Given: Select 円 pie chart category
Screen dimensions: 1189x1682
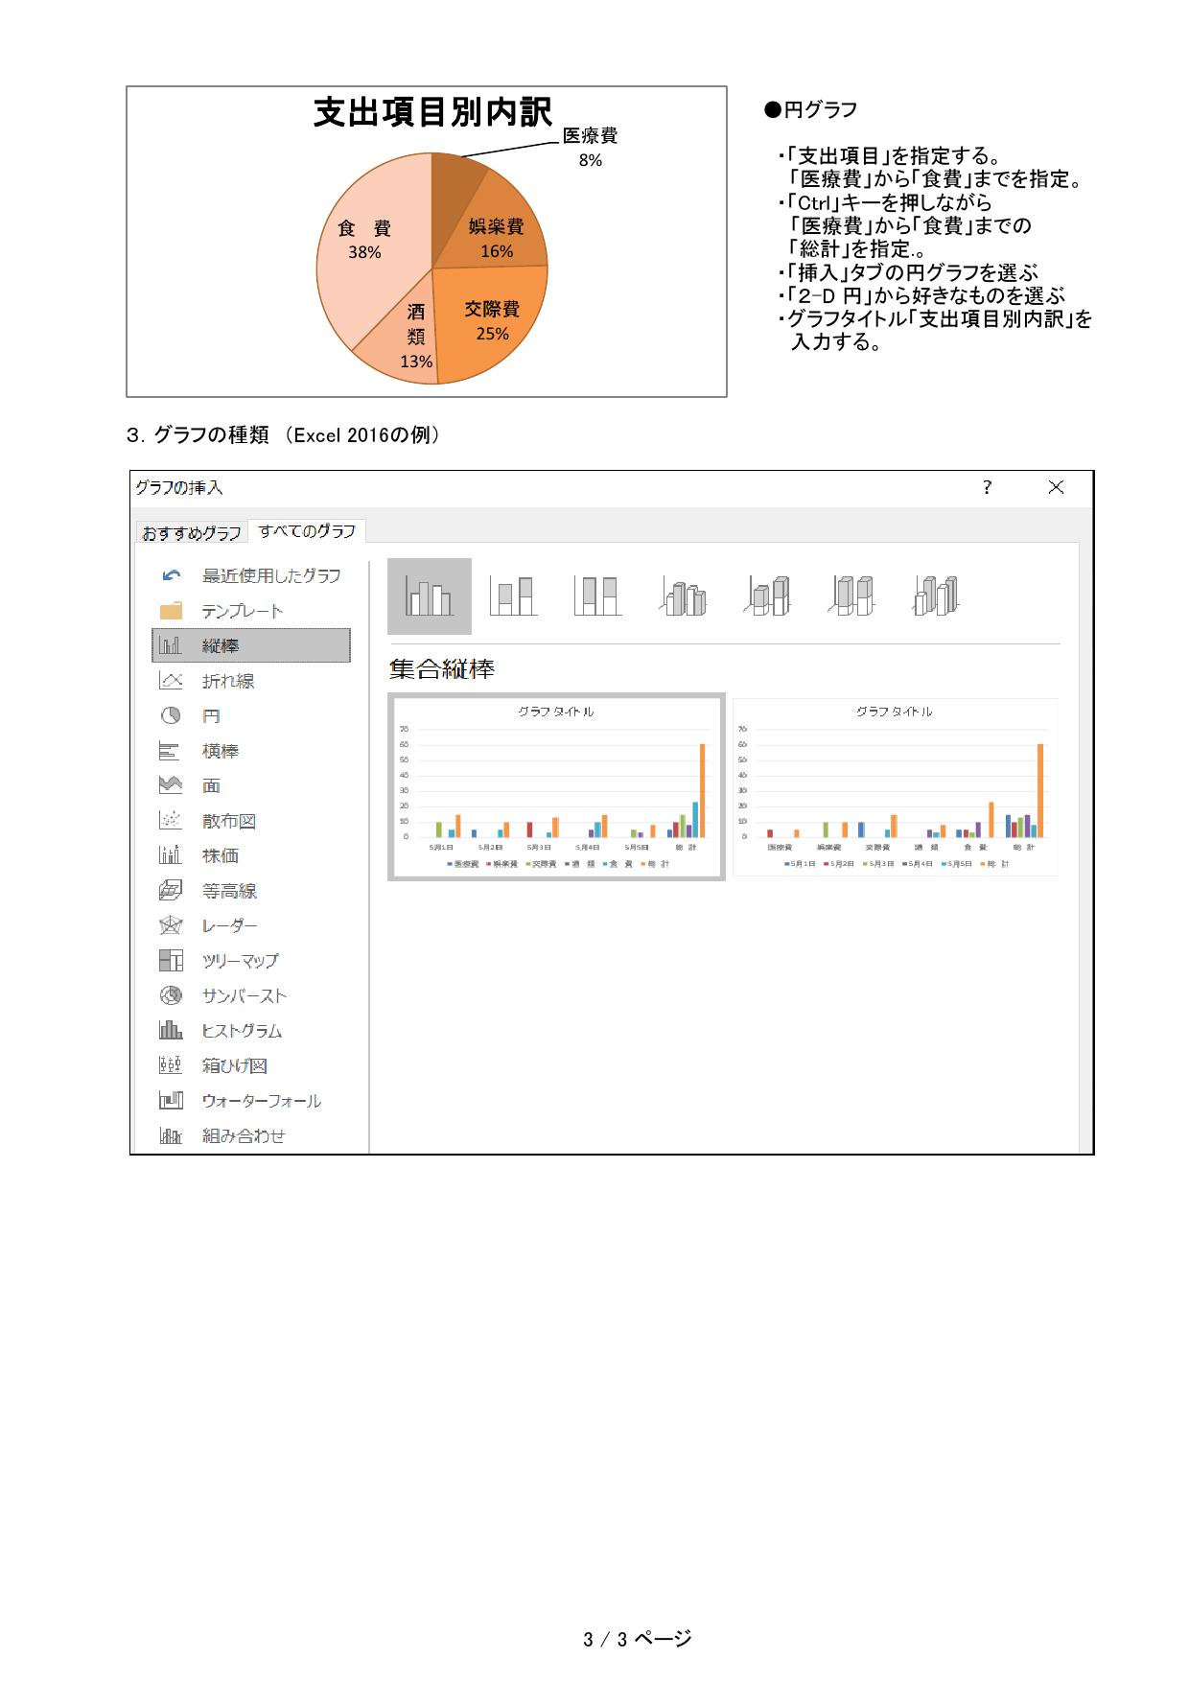Looking at the screenshot, I should pyautogui.click(x=210, y=716).
